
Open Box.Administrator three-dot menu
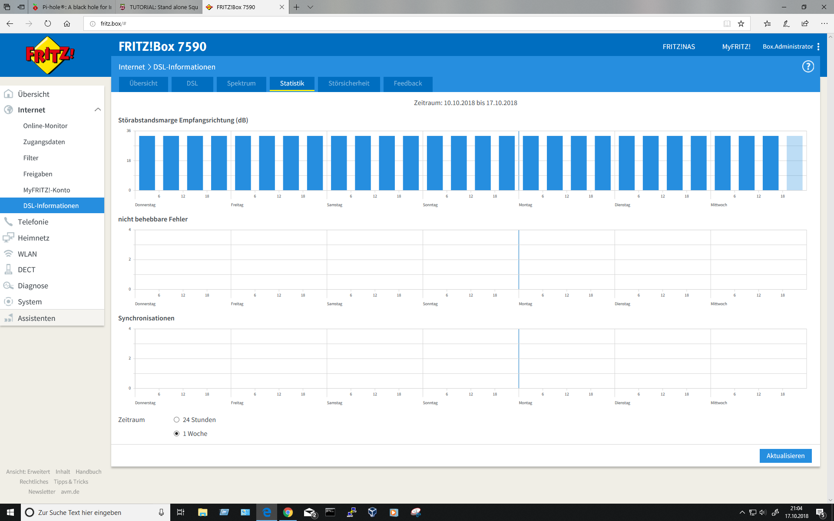[818, 46]
